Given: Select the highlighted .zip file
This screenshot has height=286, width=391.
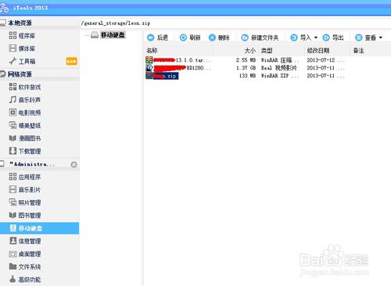Looking at the screenshot, I should (x=162, y=76).
